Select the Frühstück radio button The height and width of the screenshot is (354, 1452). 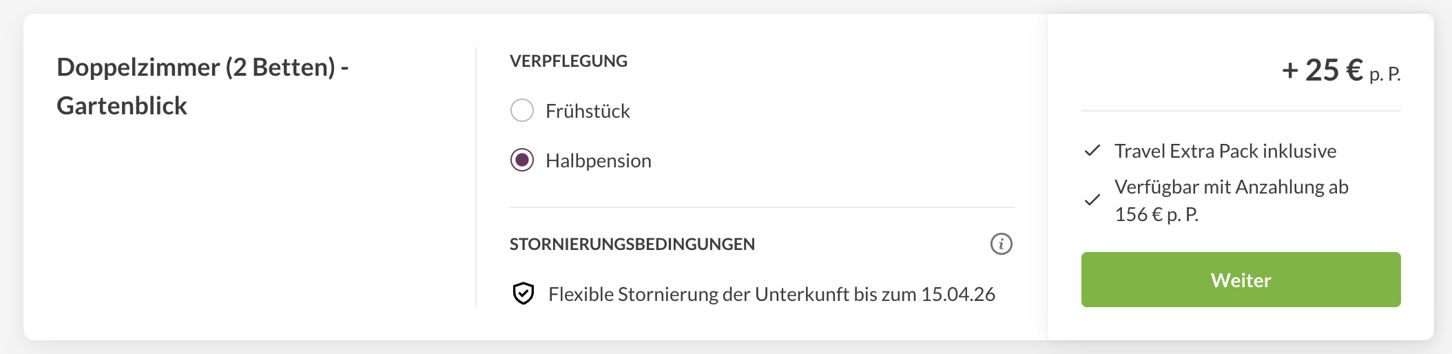(522, 110)
